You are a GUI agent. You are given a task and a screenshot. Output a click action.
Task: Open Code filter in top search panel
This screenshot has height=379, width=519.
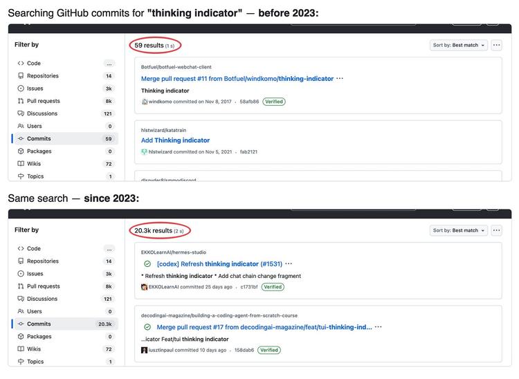pos(65,63)
